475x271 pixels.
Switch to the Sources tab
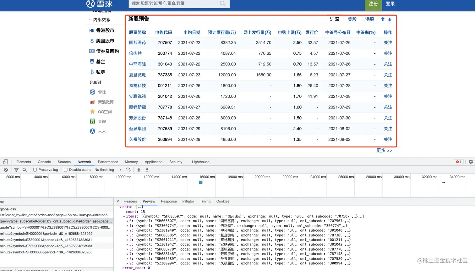point(64,162)
